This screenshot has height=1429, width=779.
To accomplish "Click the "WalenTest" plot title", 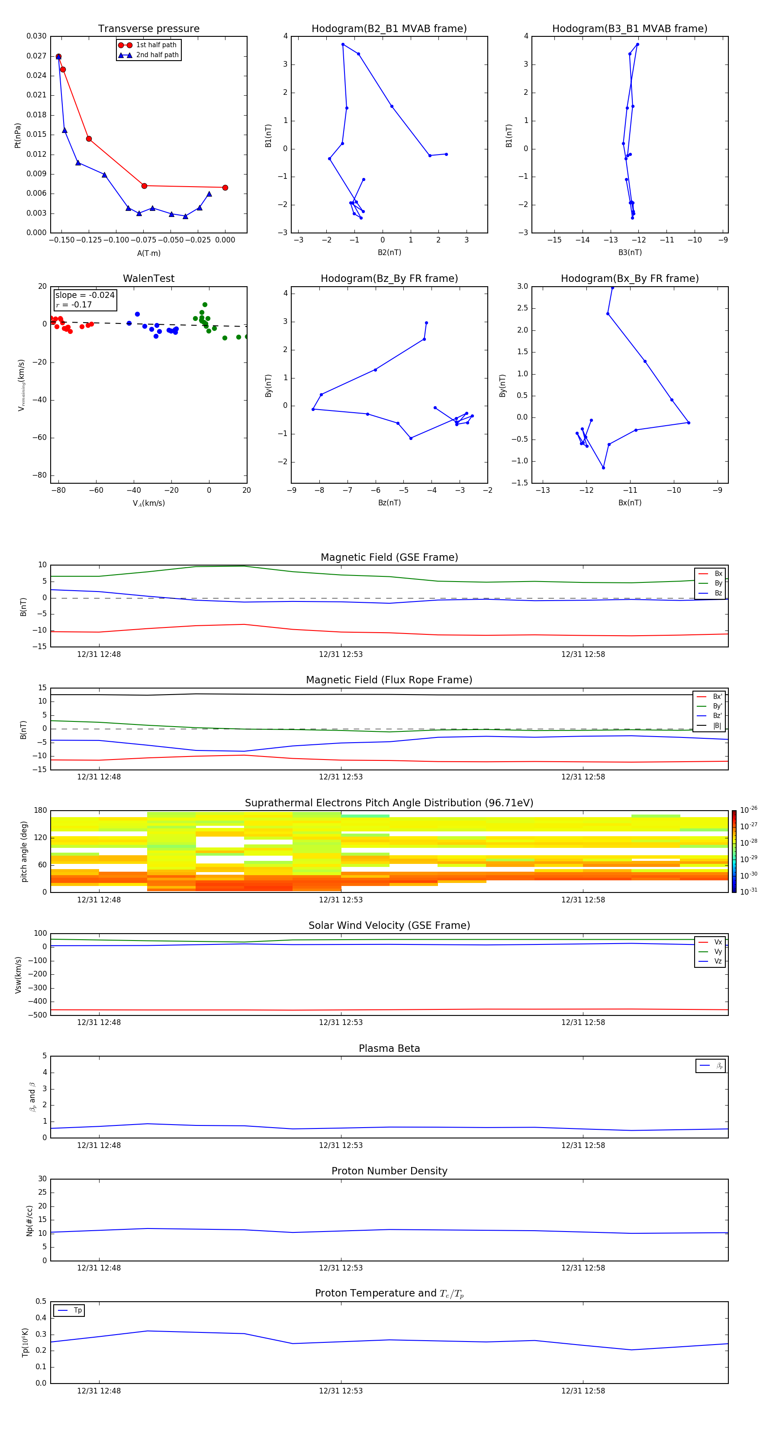I will point(148,278).
